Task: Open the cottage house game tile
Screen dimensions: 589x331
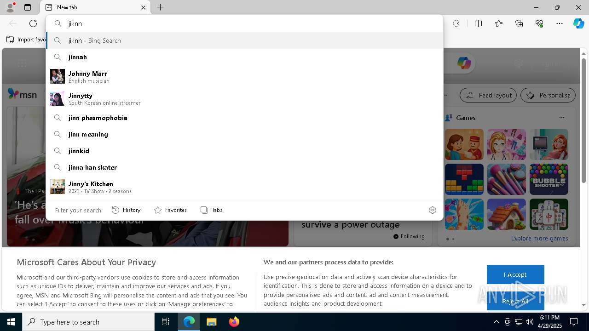Action: (507, 214)
